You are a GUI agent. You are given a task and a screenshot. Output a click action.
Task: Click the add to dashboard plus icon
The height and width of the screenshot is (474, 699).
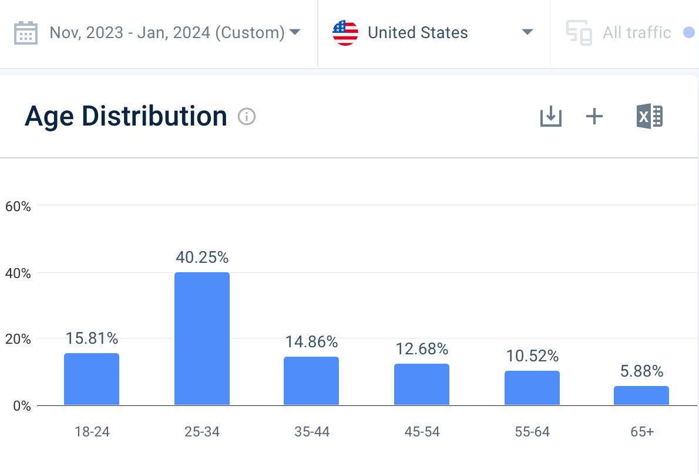point(594,116)
